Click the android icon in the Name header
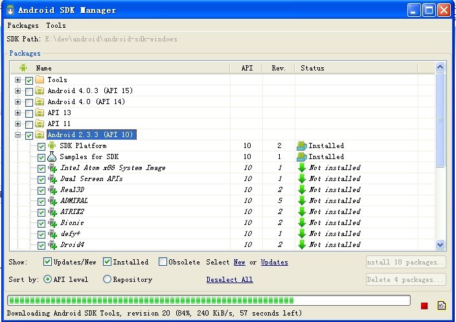This screenshot has height=322, width=456. 23,68
